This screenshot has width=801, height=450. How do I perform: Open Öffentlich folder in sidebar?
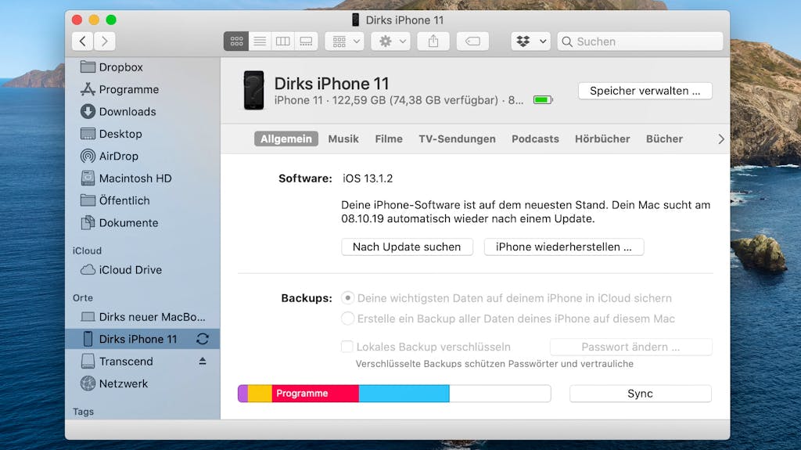(x=143, y=200)
